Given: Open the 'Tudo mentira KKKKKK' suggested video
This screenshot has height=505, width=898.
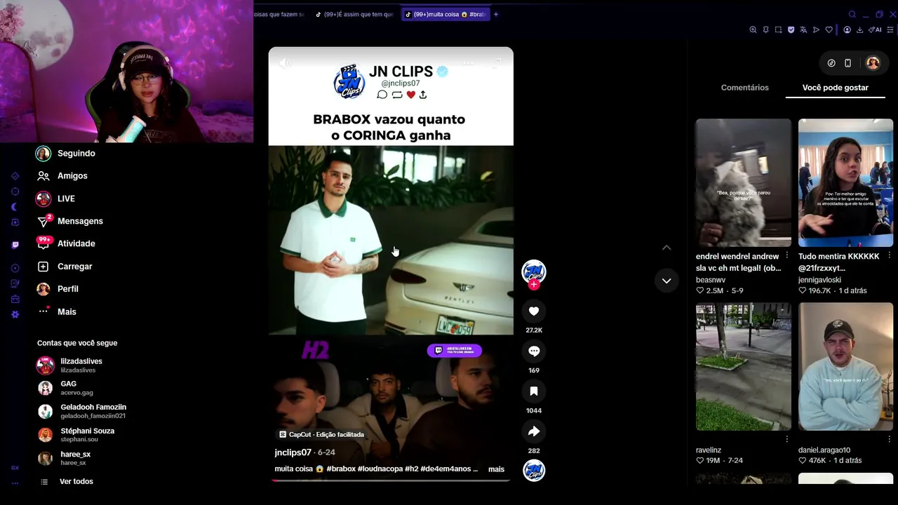Looking at the screenshot, I should tap(845, 182).
